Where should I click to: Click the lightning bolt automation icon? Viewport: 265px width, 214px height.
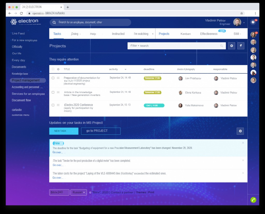pyautogui.click(x=241, y=46)
